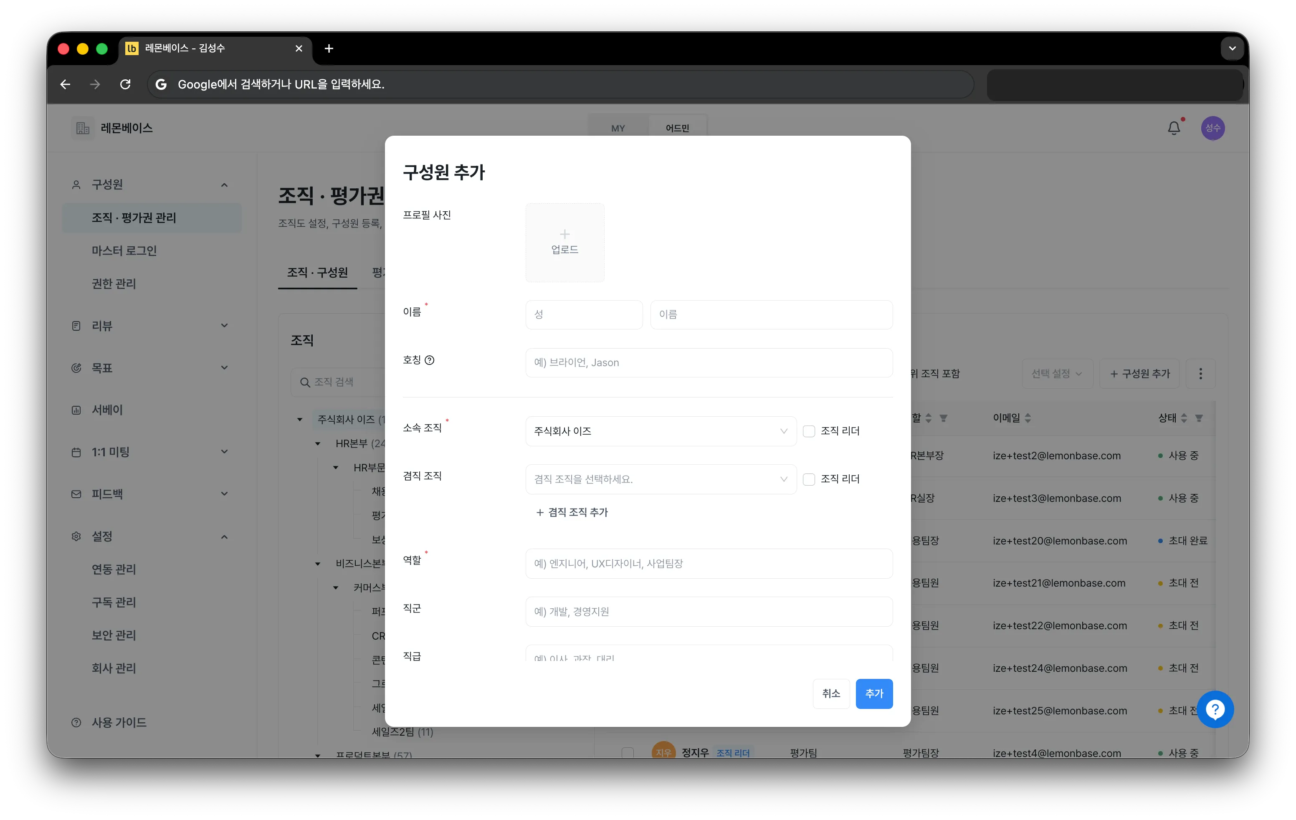The height and width of the screenshot is (820, 1296).
Task: Open 구독 관리 in sidebar
Action: (114, 602)
